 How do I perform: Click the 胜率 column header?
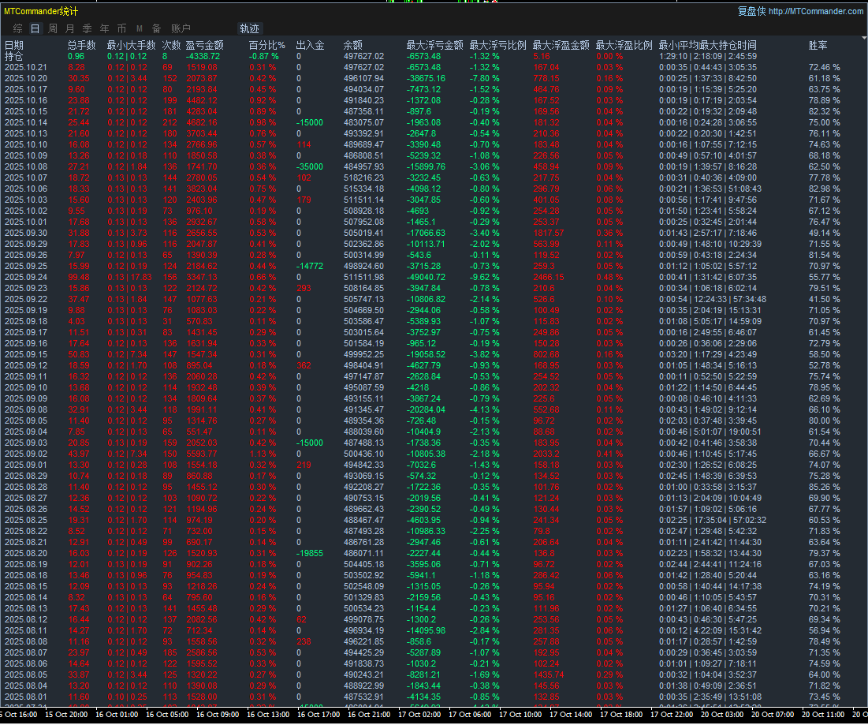click(x=818, y=46)
